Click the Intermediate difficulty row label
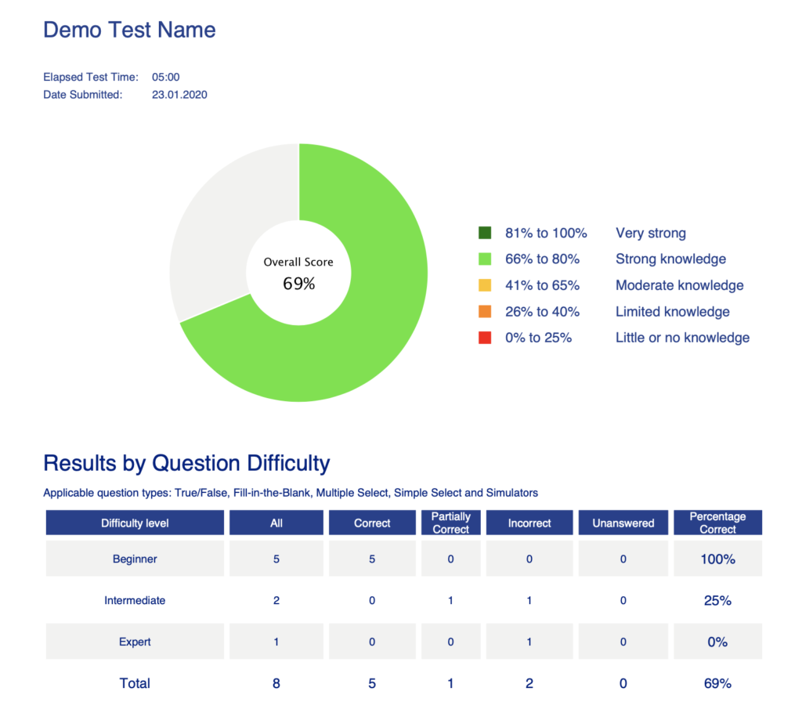The width and height of the screenshot is (802, 702). pyautogui.click(x=135, y=601)
